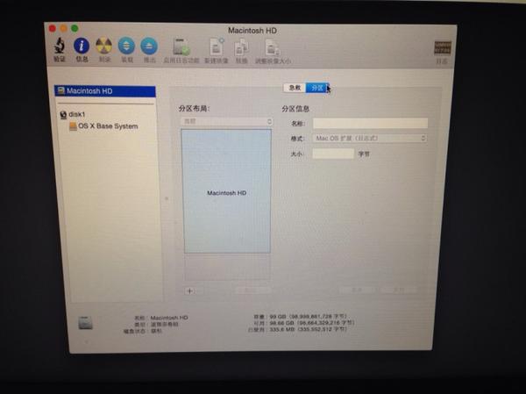Click the 大小 size input field
The height and width of the screenshot is (394, 526).
click(333, 154)
